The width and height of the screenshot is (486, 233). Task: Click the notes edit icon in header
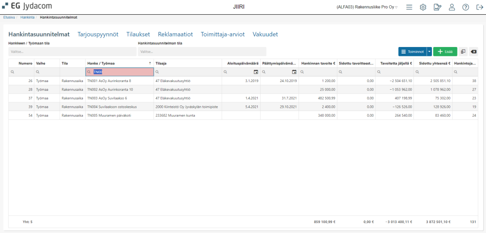437,7
